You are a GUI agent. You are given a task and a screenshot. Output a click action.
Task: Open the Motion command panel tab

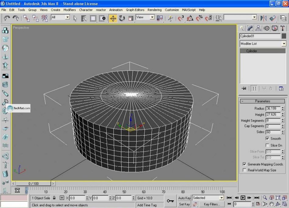pyautogui.click(x=266, y=28)
